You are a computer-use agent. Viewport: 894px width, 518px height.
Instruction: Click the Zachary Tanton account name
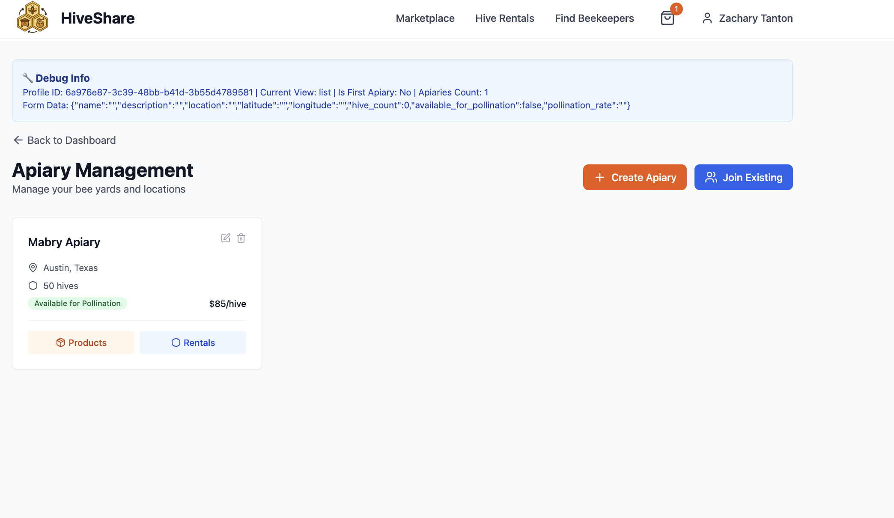(x=755, y=18)
